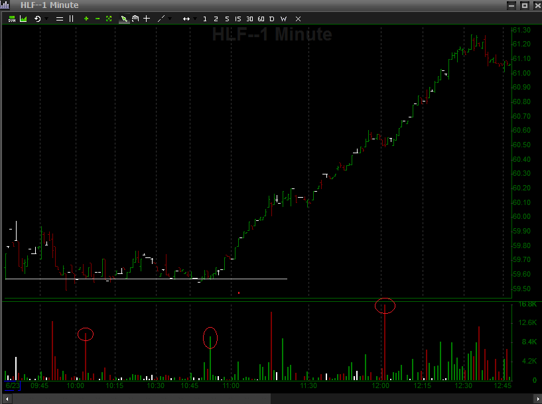The height and width of the screenshot is (404, 542).
Task: Click the scrollbar right arrow
Action: pos(537,399)
